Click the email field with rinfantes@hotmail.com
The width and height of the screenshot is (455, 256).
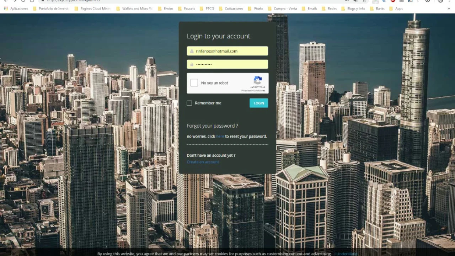click(x=227, y=51)
